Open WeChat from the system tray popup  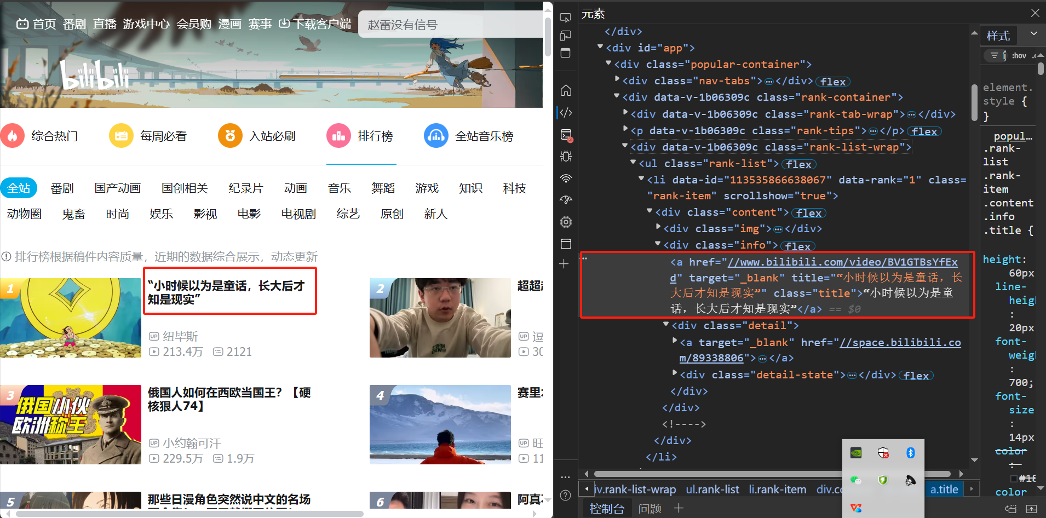(x=856, y=480)
